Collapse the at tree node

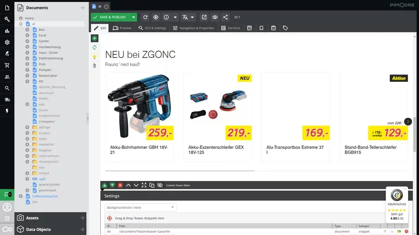click(x=21, y=23)
